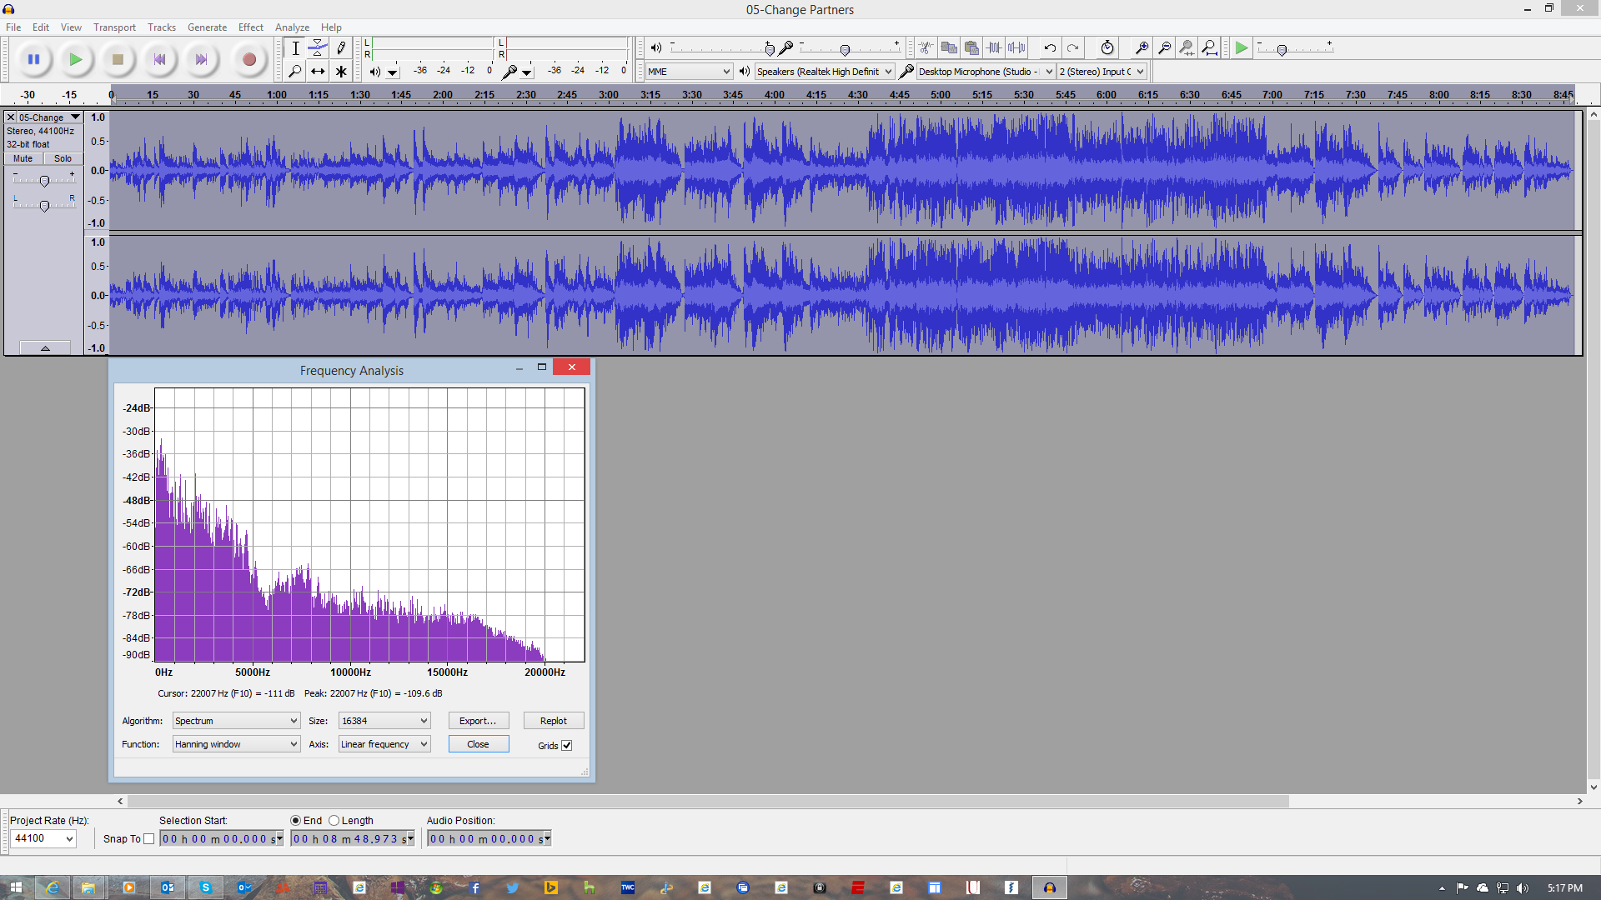Open the Effect menu
This screenshot has width=1601, height=900.
tap(250, 27)
